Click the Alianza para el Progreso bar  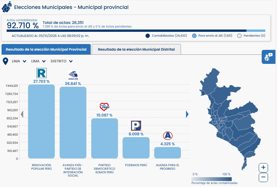click(167, 153)
